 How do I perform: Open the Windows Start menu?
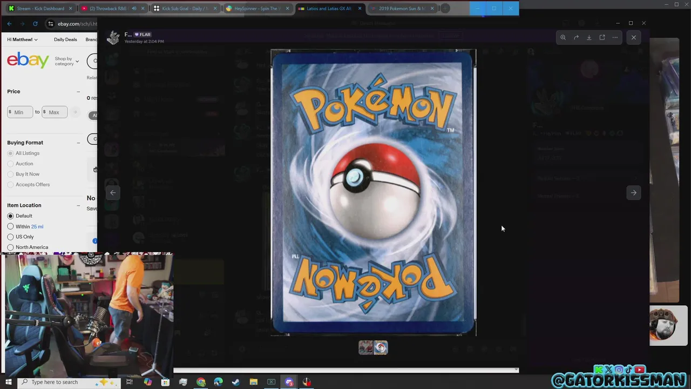pyautogui.click(x=8, y=382)
